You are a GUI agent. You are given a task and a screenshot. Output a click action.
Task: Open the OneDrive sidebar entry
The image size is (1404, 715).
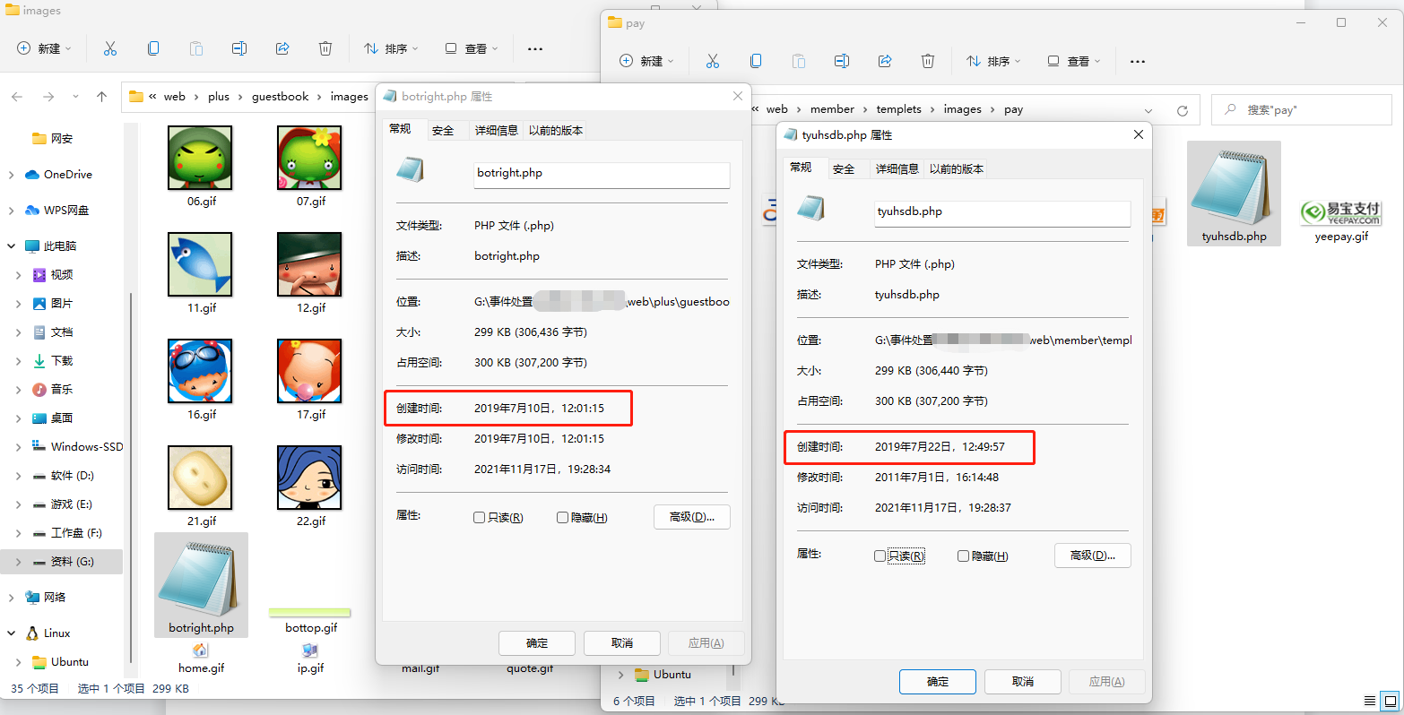tap(65, 174)
